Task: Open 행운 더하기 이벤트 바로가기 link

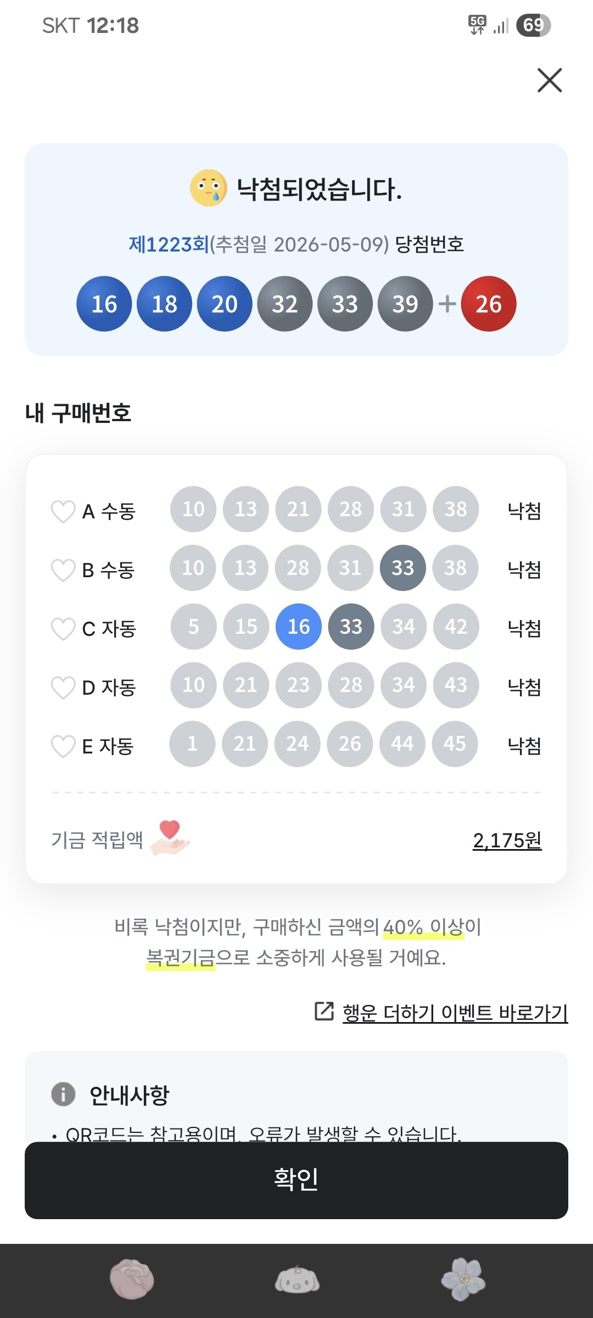Action: click(x=455, y=1013)
